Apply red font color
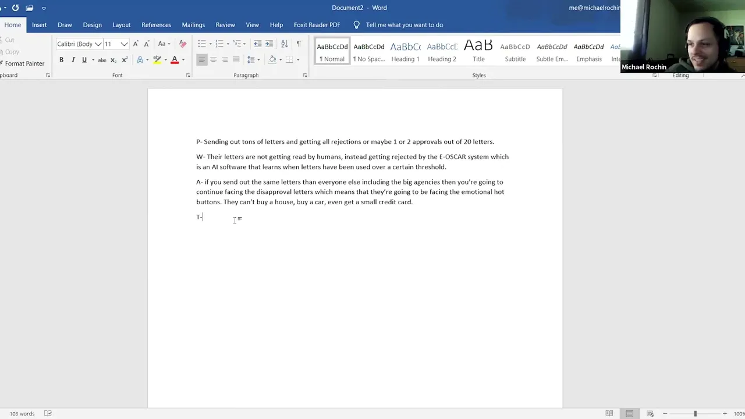This screenshot has height=419, width=745. point(174,59)
